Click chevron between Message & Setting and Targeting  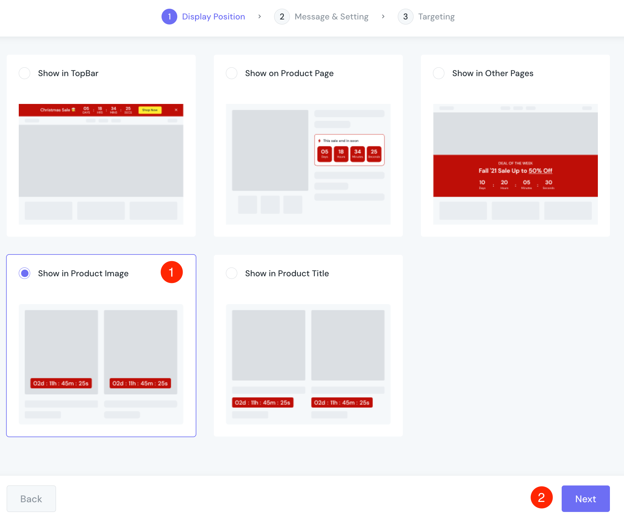click(x=383, y=16)
